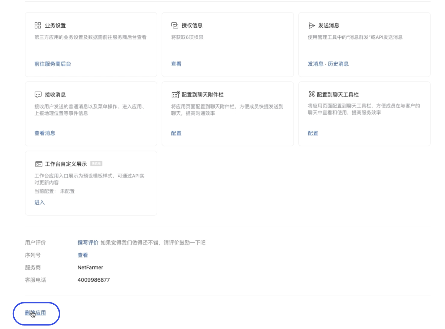The width and height of the screenshot is (445, 329).
Task: Open 撰写评价 to write a review
Action: [88, 242]
